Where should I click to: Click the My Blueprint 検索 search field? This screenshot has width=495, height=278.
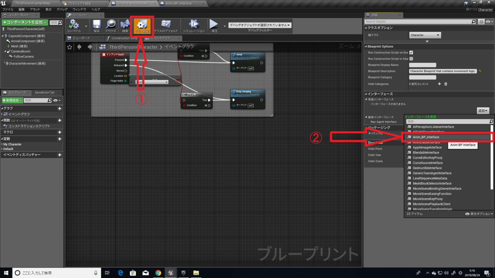[38, 100]
